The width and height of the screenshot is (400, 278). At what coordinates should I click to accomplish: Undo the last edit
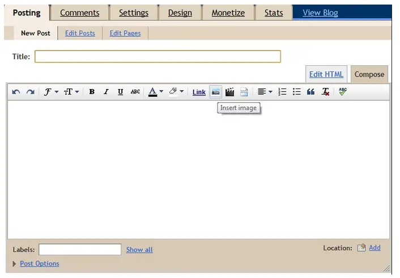tap(16, 92)
